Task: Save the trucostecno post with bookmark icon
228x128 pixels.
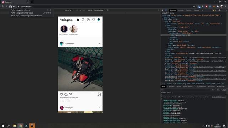Action: click(99, 94)
